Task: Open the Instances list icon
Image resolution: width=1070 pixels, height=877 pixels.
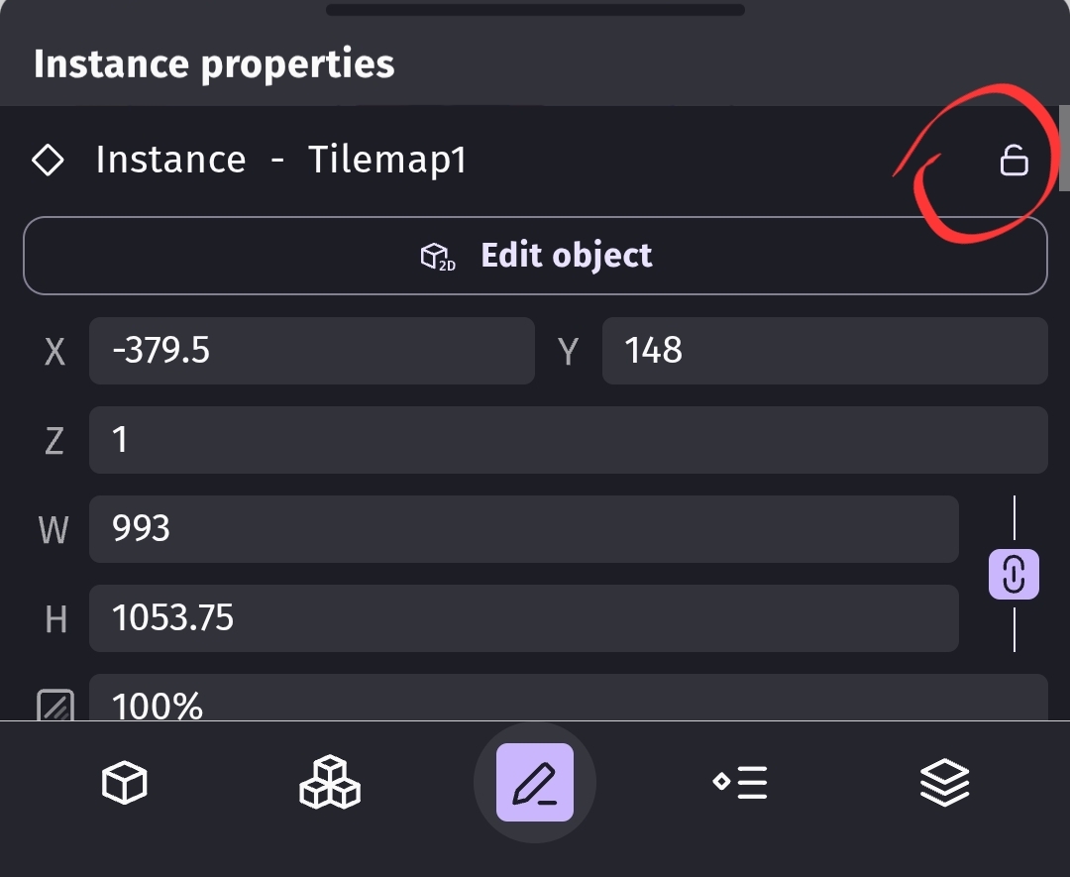Action: pyautogui.click(x=740, y=783)
